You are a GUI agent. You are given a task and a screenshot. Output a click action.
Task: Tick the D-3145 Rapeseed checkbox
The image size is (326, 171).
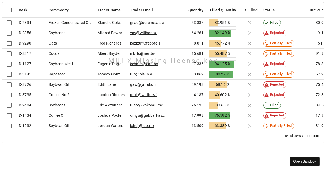(x=9, y=74)
